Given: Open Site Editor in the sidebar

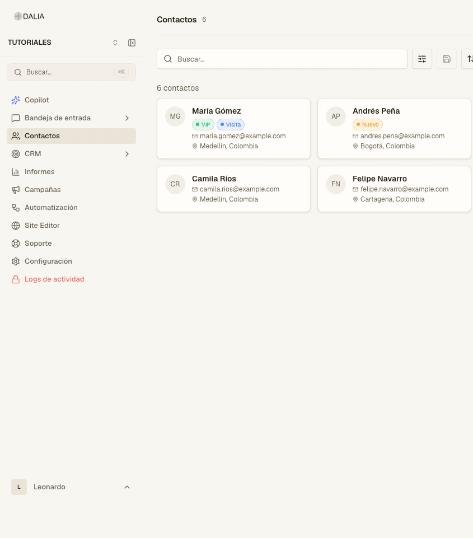Looking at the screenshot, I should pos(71,226).
